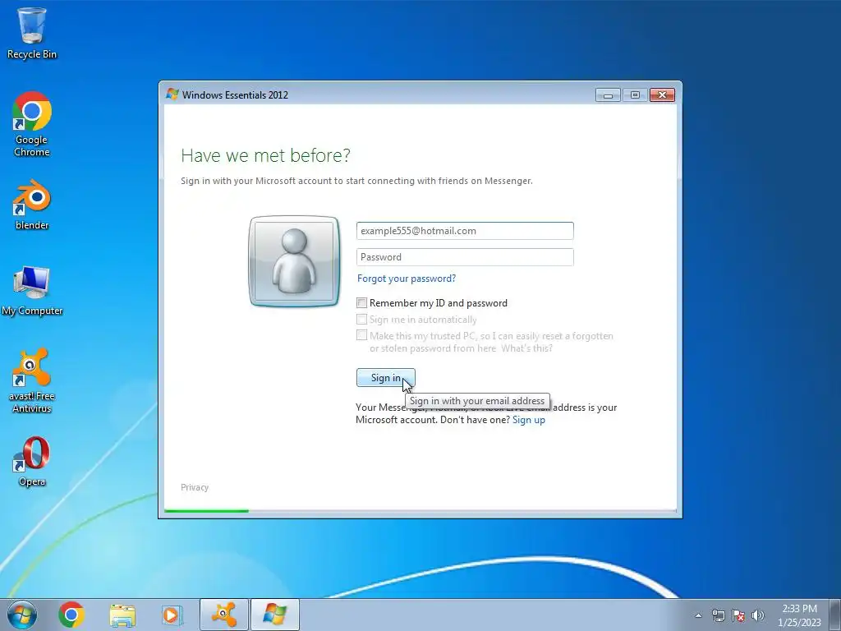Focus the Password field
841x631 pixels.
[x=465, y=257]
